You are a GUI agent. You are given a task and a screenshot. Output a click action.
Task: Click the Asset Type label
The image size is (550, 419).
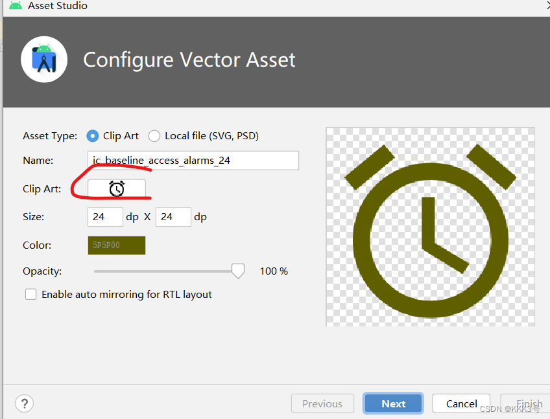pos(50,136)
